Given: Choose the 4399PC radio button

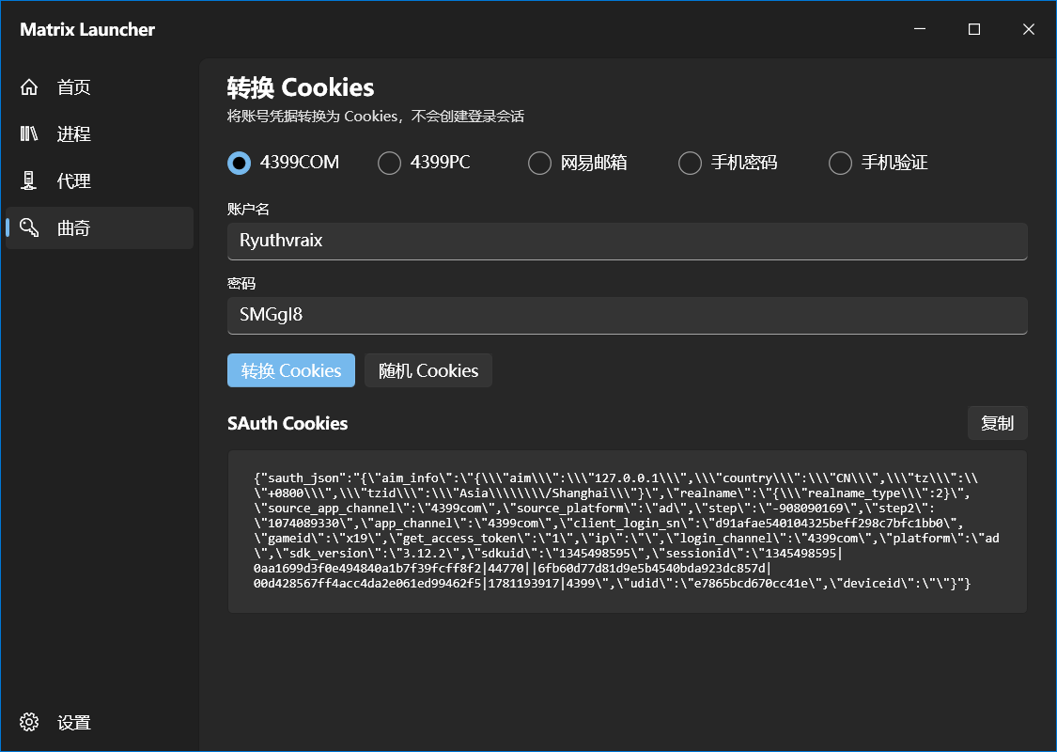Looking at the screenshot, I should (x=390, y=163).
